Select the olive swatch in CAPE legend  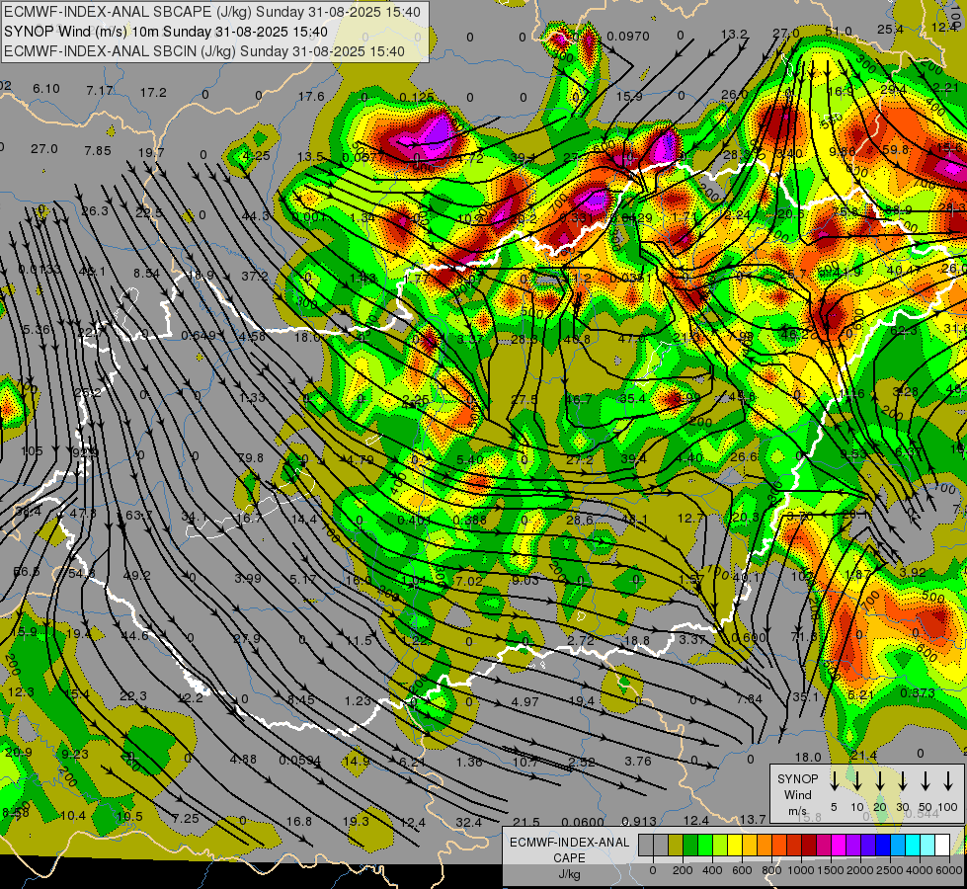click(676, 846)
